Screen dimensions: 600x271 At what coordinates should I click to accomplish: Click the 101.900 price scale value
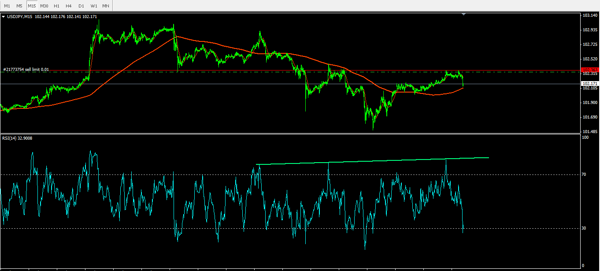589,103
